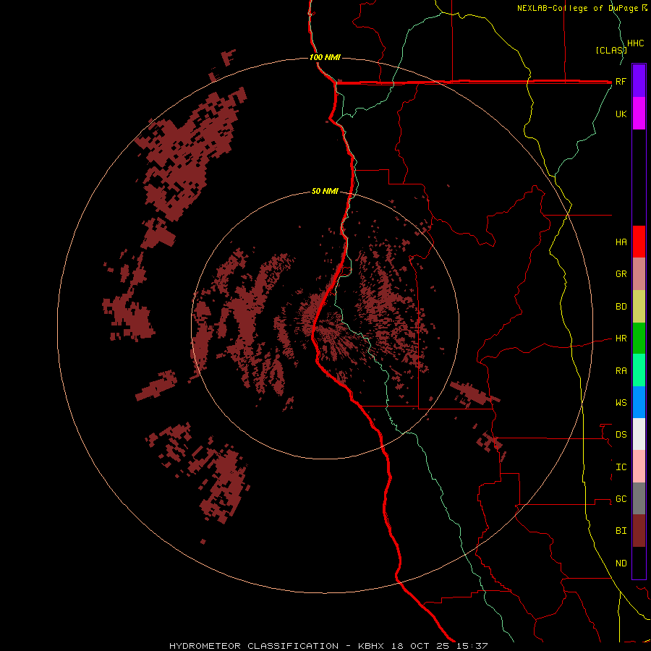651x651 pixels.
Task: Click the HHC product label
Action: point(636,43)
